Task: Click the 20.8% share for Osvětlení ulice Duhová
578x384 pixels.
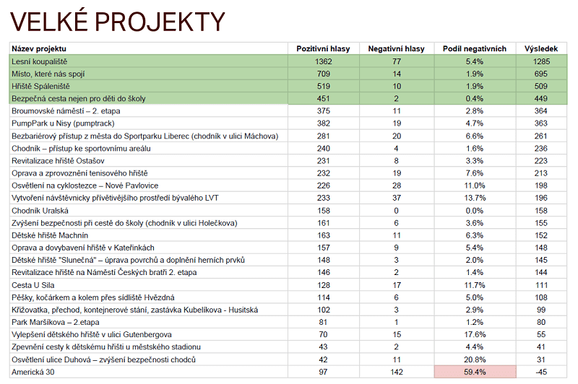Action: pos(475,359)
